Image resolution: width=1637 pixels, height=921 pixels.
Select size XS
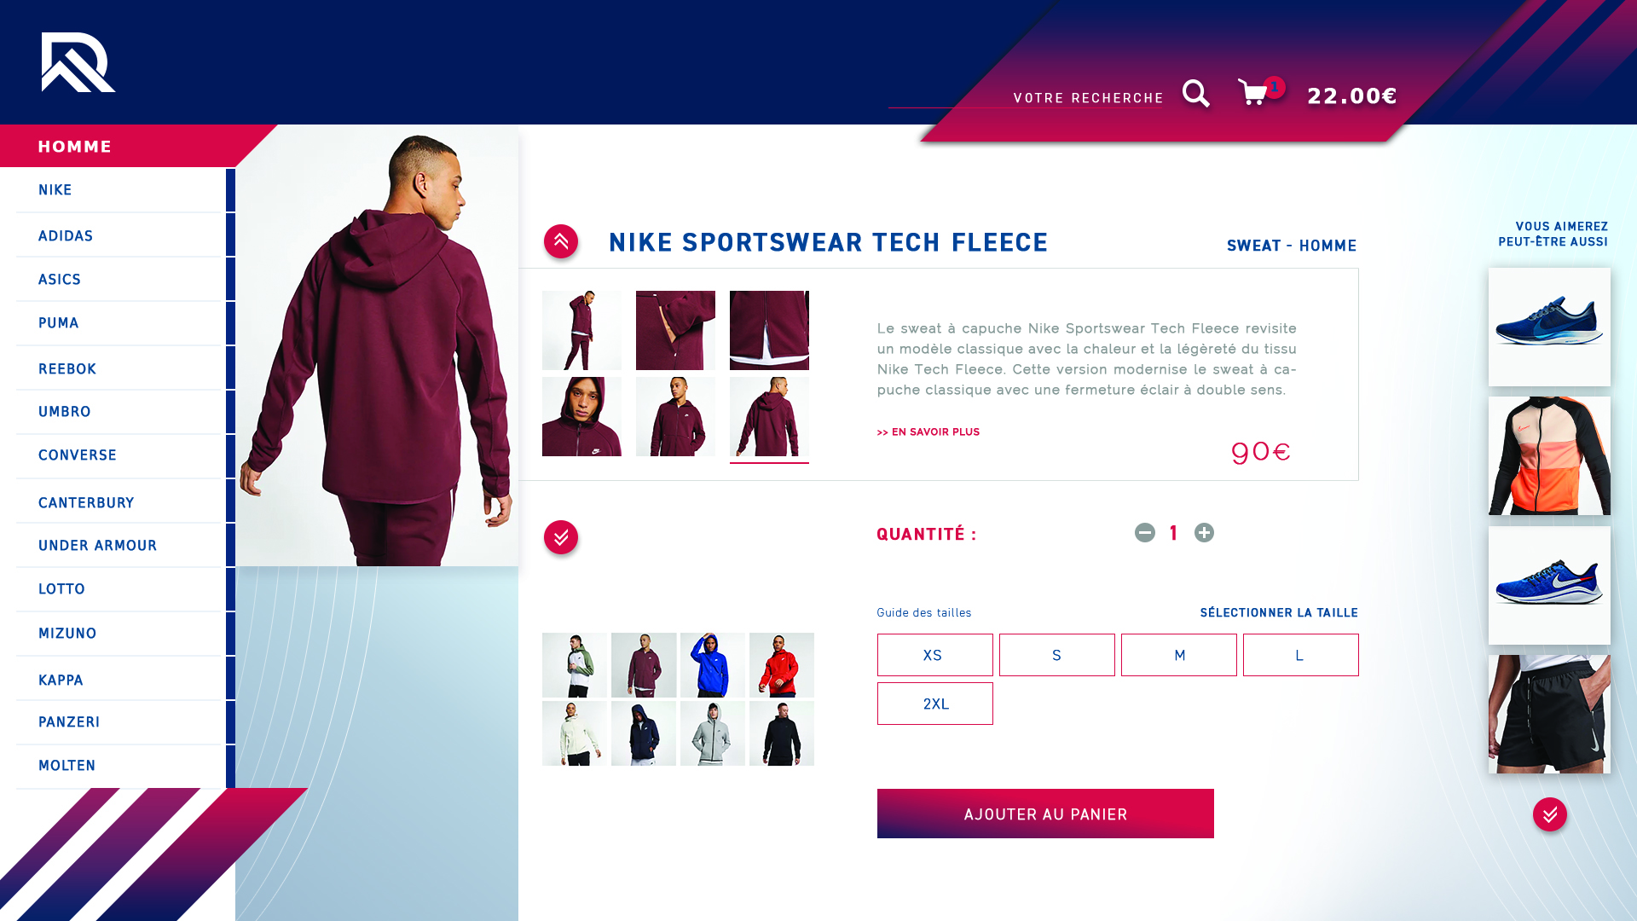pyautogui.click(x=935, y=655)
